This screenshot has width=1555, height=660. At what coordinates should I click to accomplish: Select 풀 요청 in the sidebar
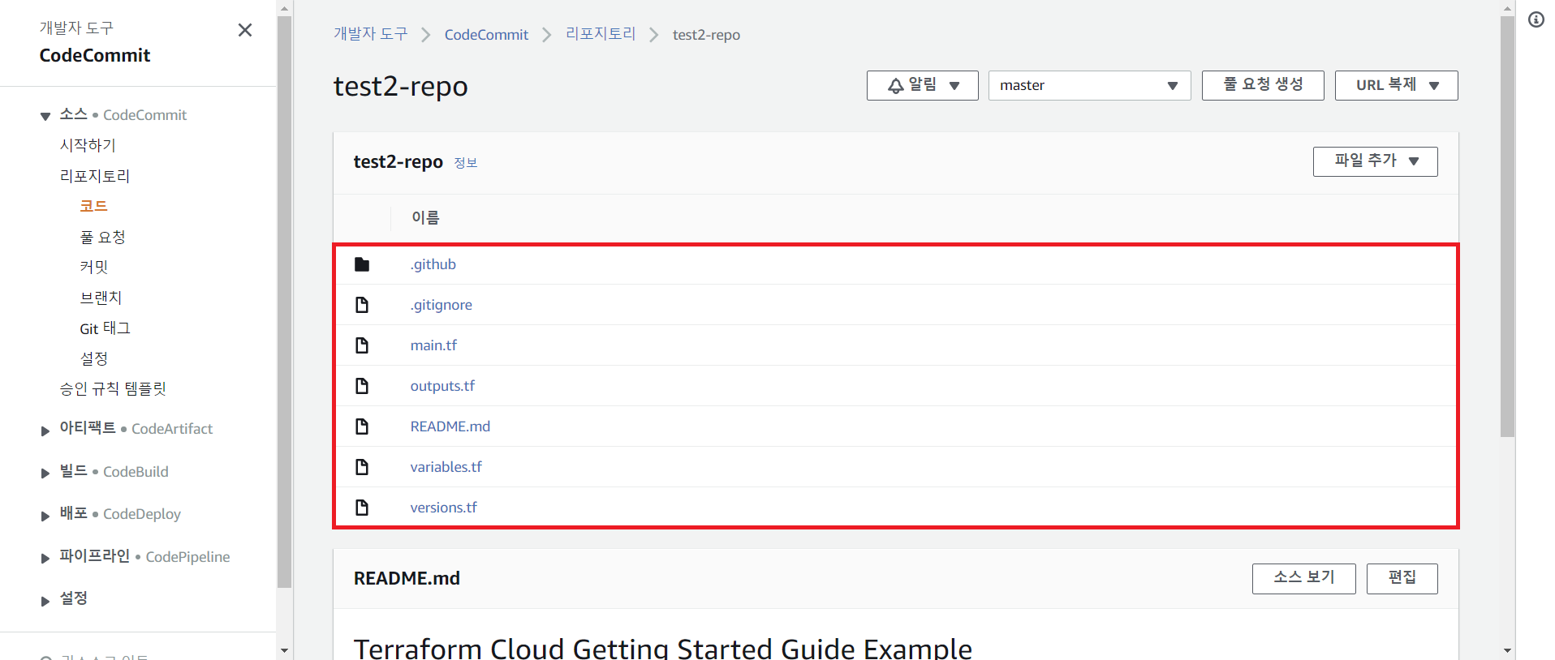102,237
